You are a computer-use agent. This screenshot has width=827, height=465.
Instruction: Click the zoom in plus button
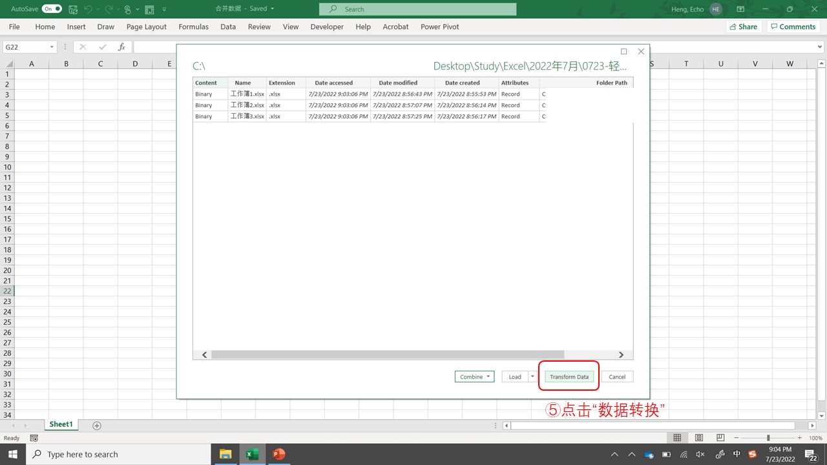[800, 438]
